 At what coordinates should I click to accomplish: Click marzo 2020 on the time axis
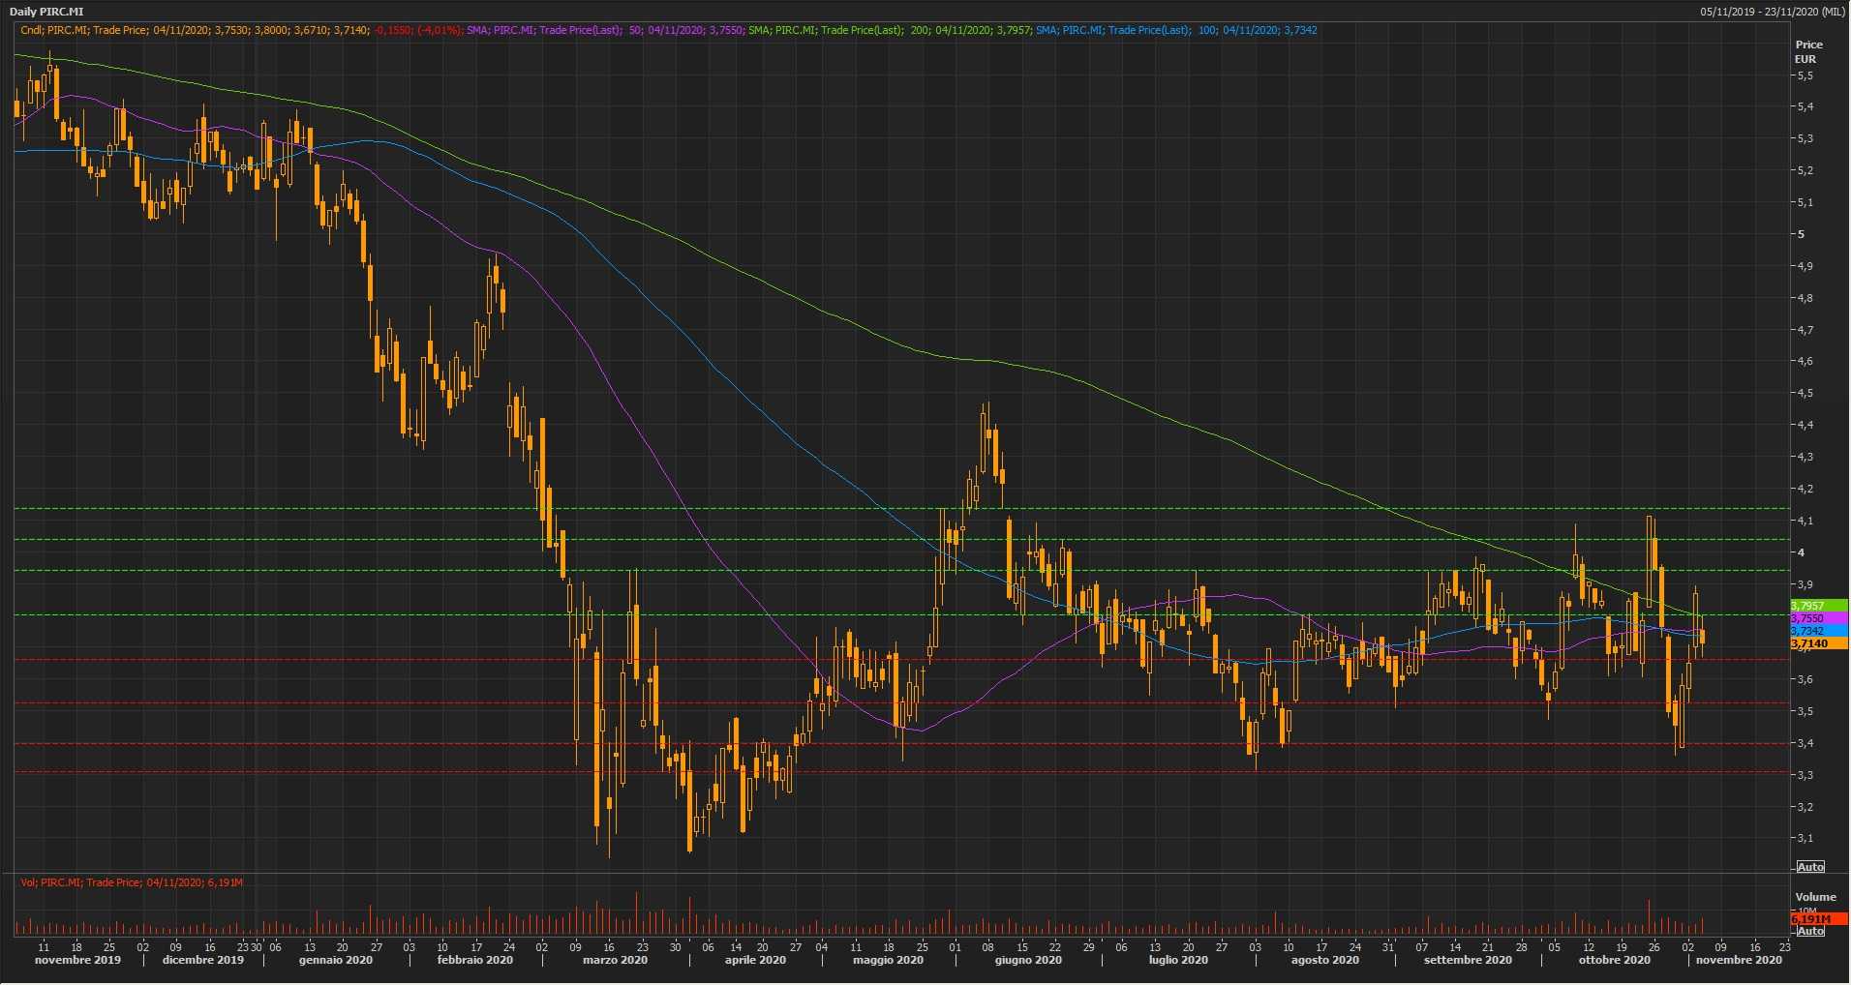616,960
